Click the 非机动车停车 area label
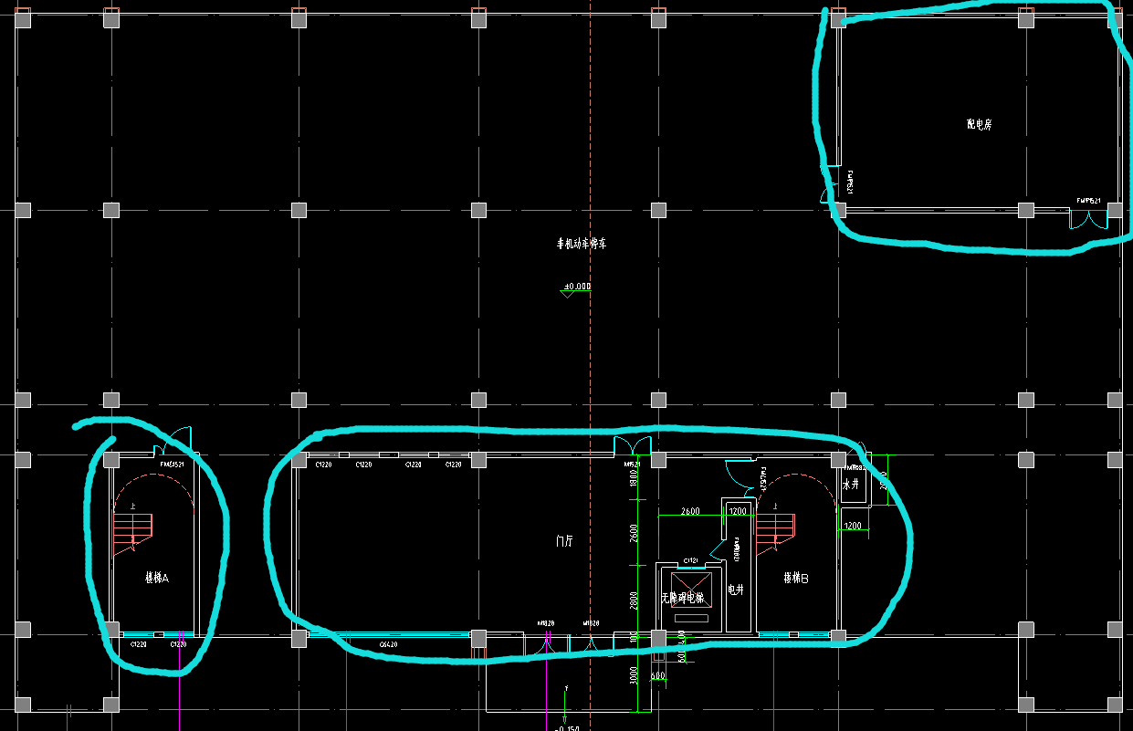Viewport: 1133px width, 731px height. (582, 245)
